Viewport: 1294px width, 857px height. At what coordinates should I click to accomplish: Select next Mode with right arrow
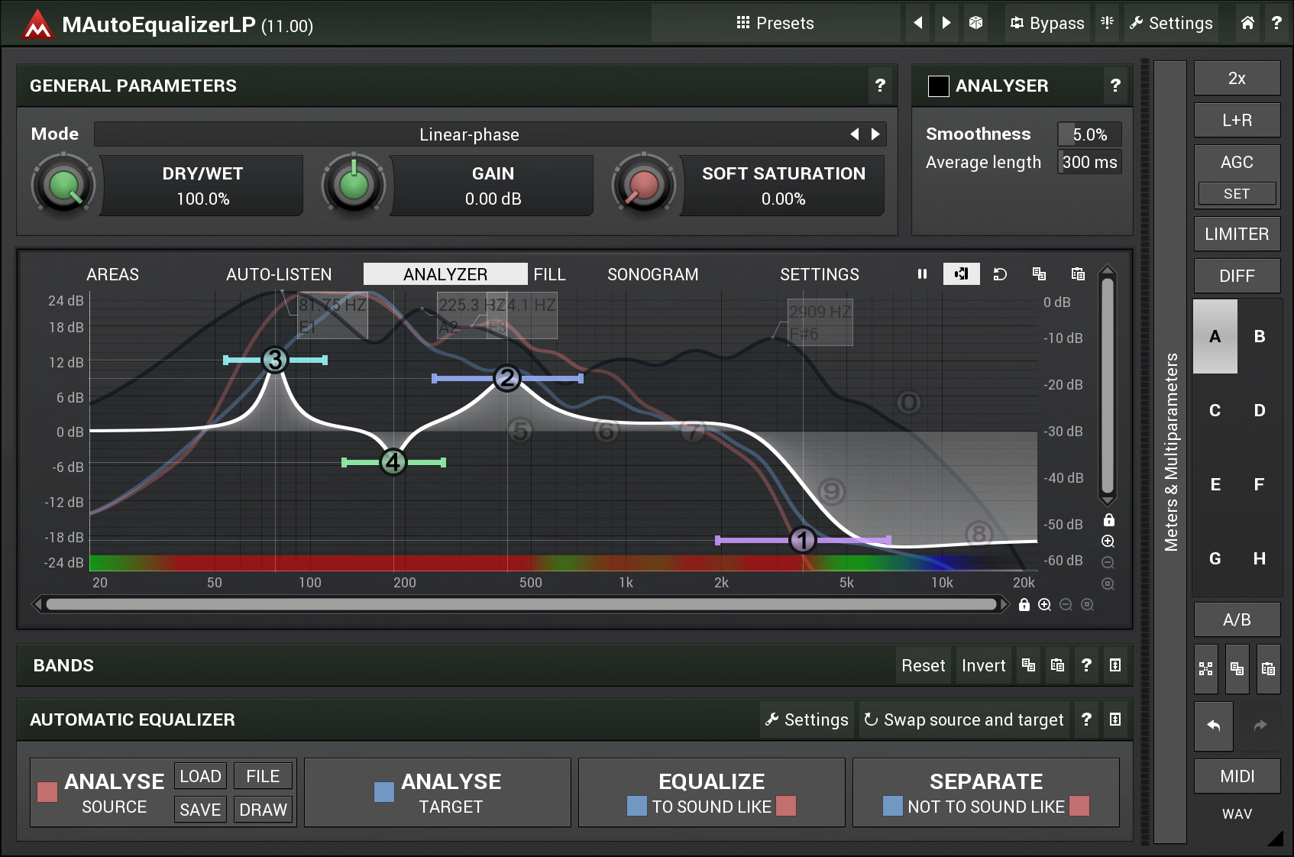tap(875, 134)
